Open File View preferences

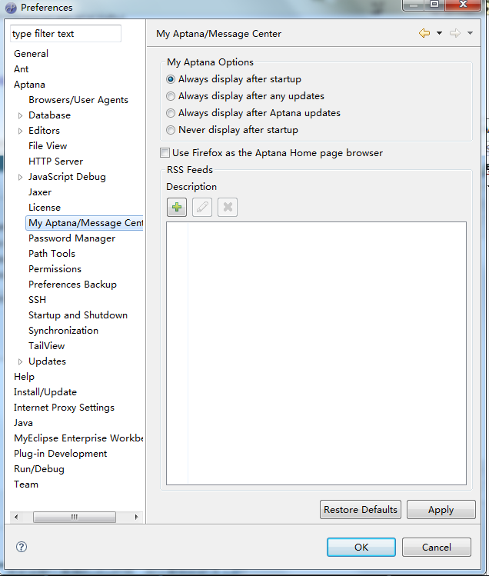48,146
